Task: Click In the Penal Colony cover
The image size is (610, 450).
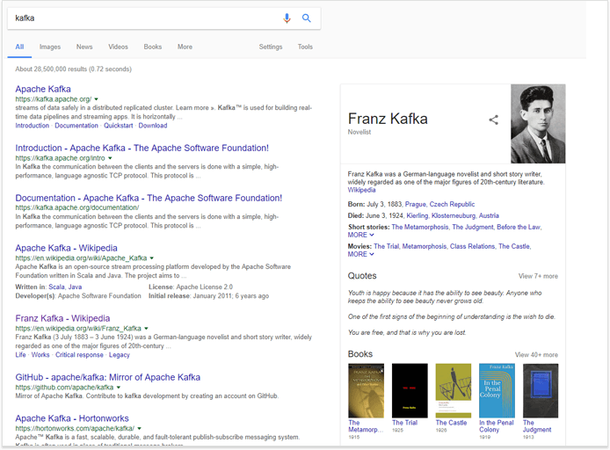Action: [497, 390]
